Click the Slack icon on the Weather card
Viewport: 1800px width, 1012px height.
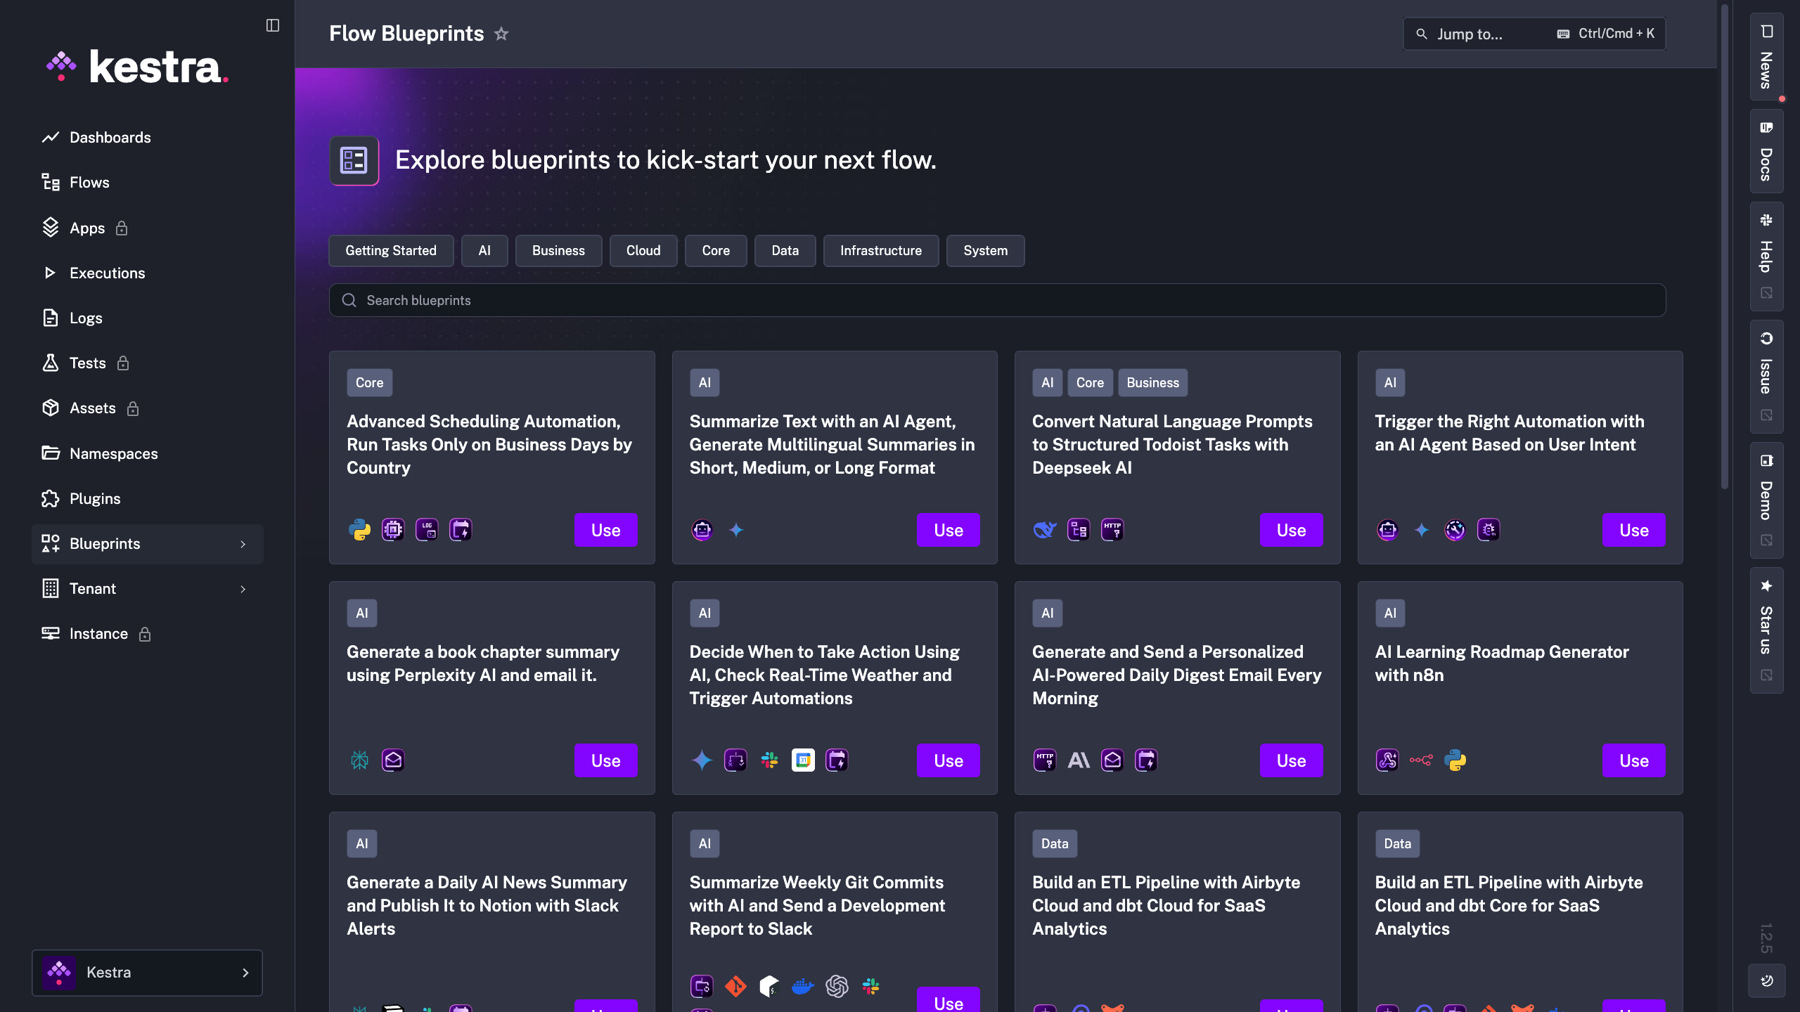(769, 760)
